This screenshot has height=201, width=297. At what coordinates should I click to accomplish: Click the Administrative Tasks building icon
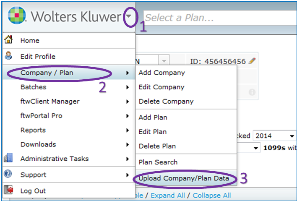pos(8,158)
